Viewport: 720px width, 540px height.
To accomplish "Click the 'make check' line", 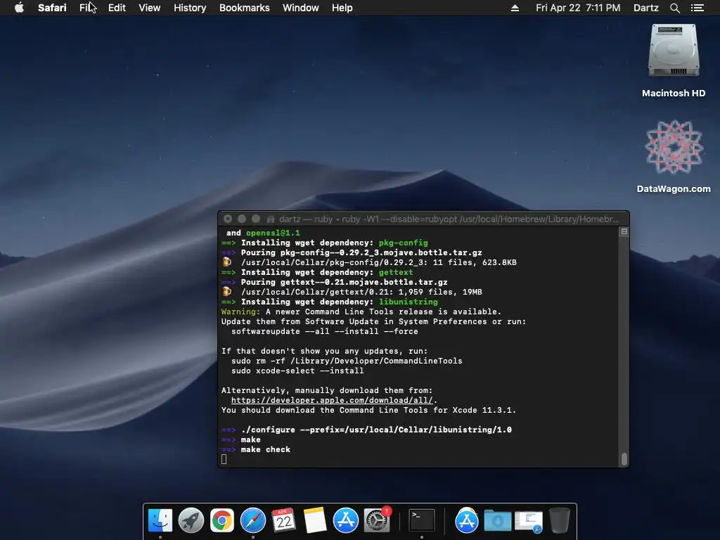I will 265,449.
